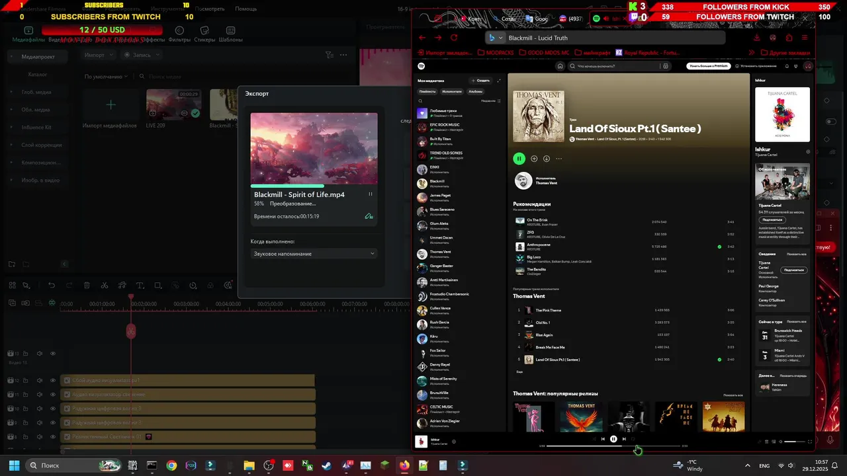Open Steam from the Windows taskbar
847x476 pixels.
(x=327, y=465)
